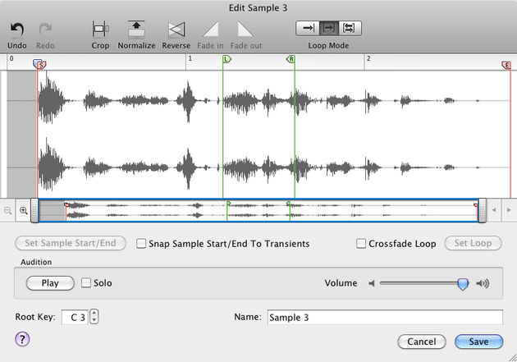Click ruler mark labeled 1
Screen dimensions: 517x362
(x=190, y=58)
